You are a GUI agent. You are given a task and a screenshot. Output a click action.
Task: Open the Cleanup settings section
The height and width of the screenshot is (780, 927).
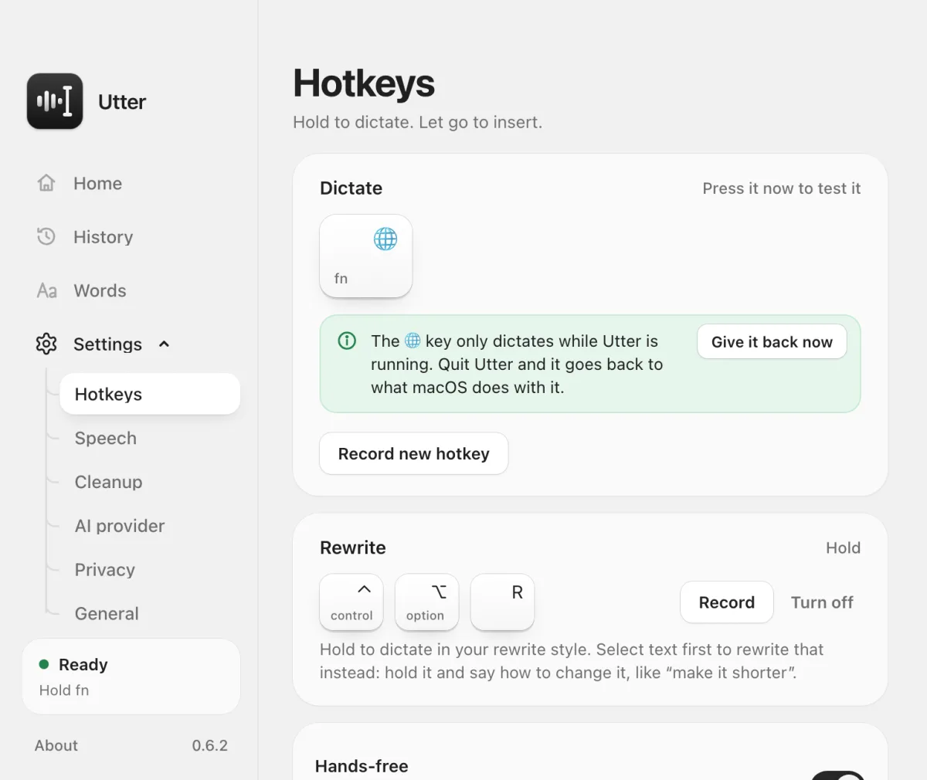(108, 482)
